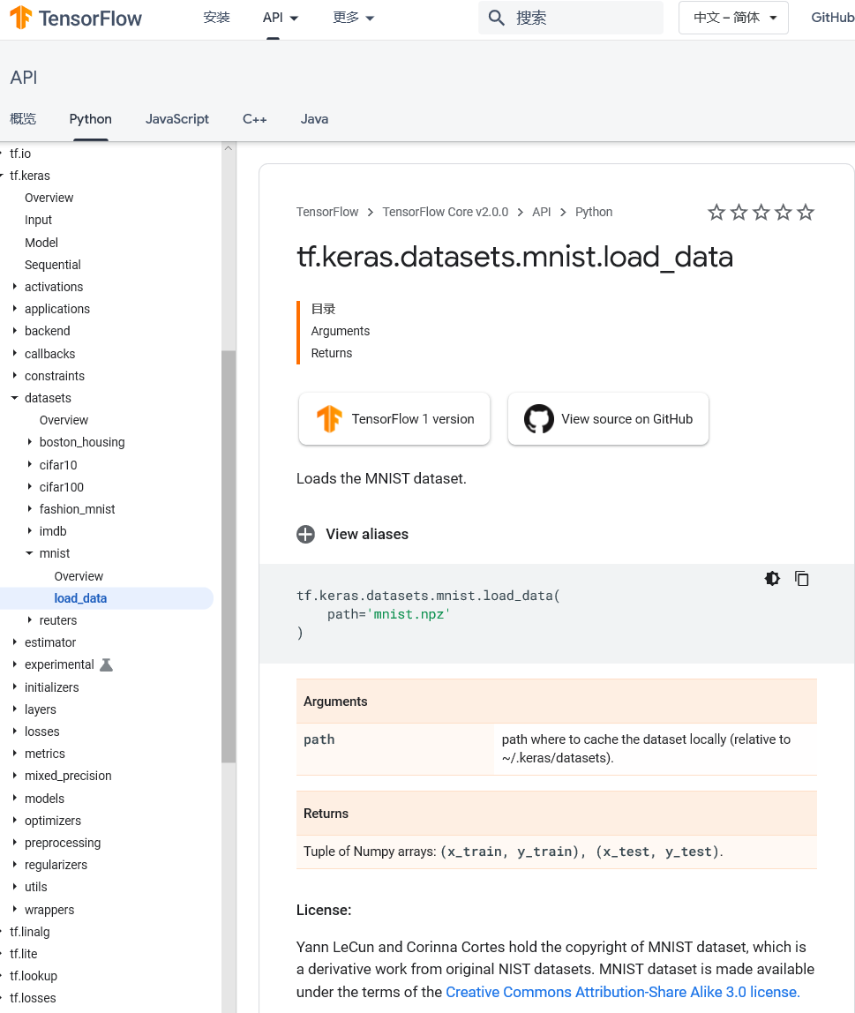Expand the boston_housing tree item
This screenshot has height=1013, width=855.
(x=30, y=442)
